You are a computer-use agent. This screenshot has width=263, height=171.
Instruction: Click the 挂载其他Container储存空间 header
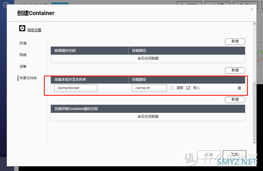click(x=148, y=109)
